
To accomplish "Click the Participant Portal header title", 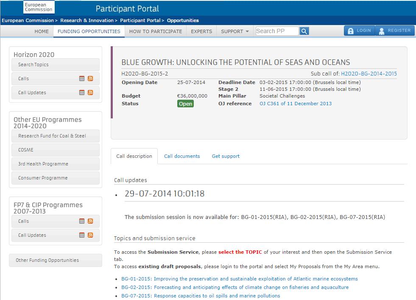I will (127, 9).
